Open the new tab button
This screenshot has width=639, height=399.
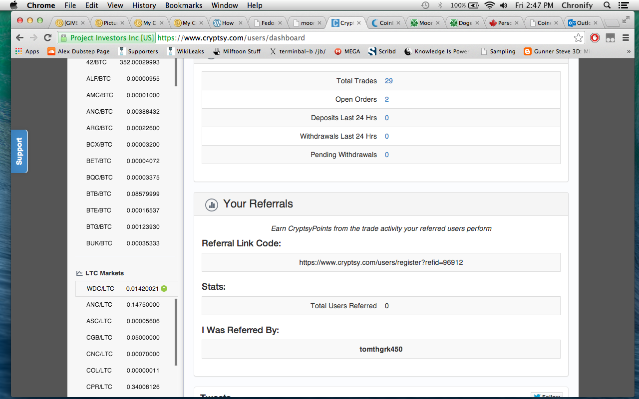(x=612, y=23)
